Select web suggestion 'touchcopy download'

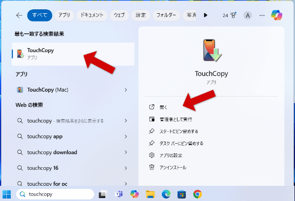tap(73, 152)
